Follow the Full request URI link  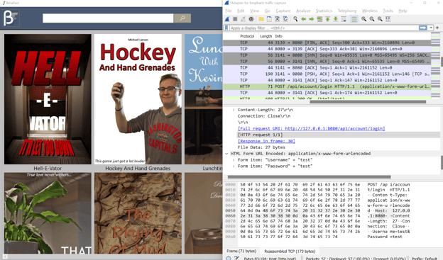click(311, 129)
